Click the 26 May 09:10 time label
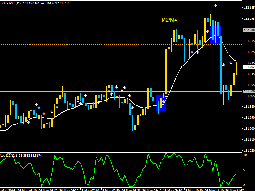 coord(152,190)
